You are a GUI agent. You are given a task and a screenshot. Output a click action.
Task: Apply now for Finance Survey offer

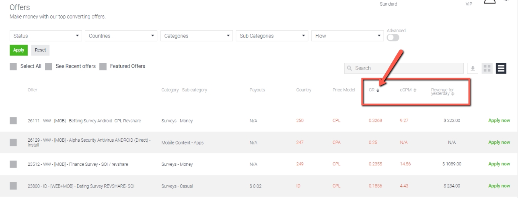click(499, 164)
